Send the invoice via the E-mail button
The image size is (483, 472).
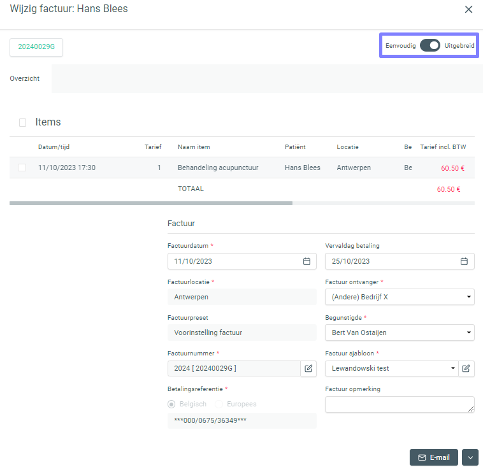tap(434, 457)
